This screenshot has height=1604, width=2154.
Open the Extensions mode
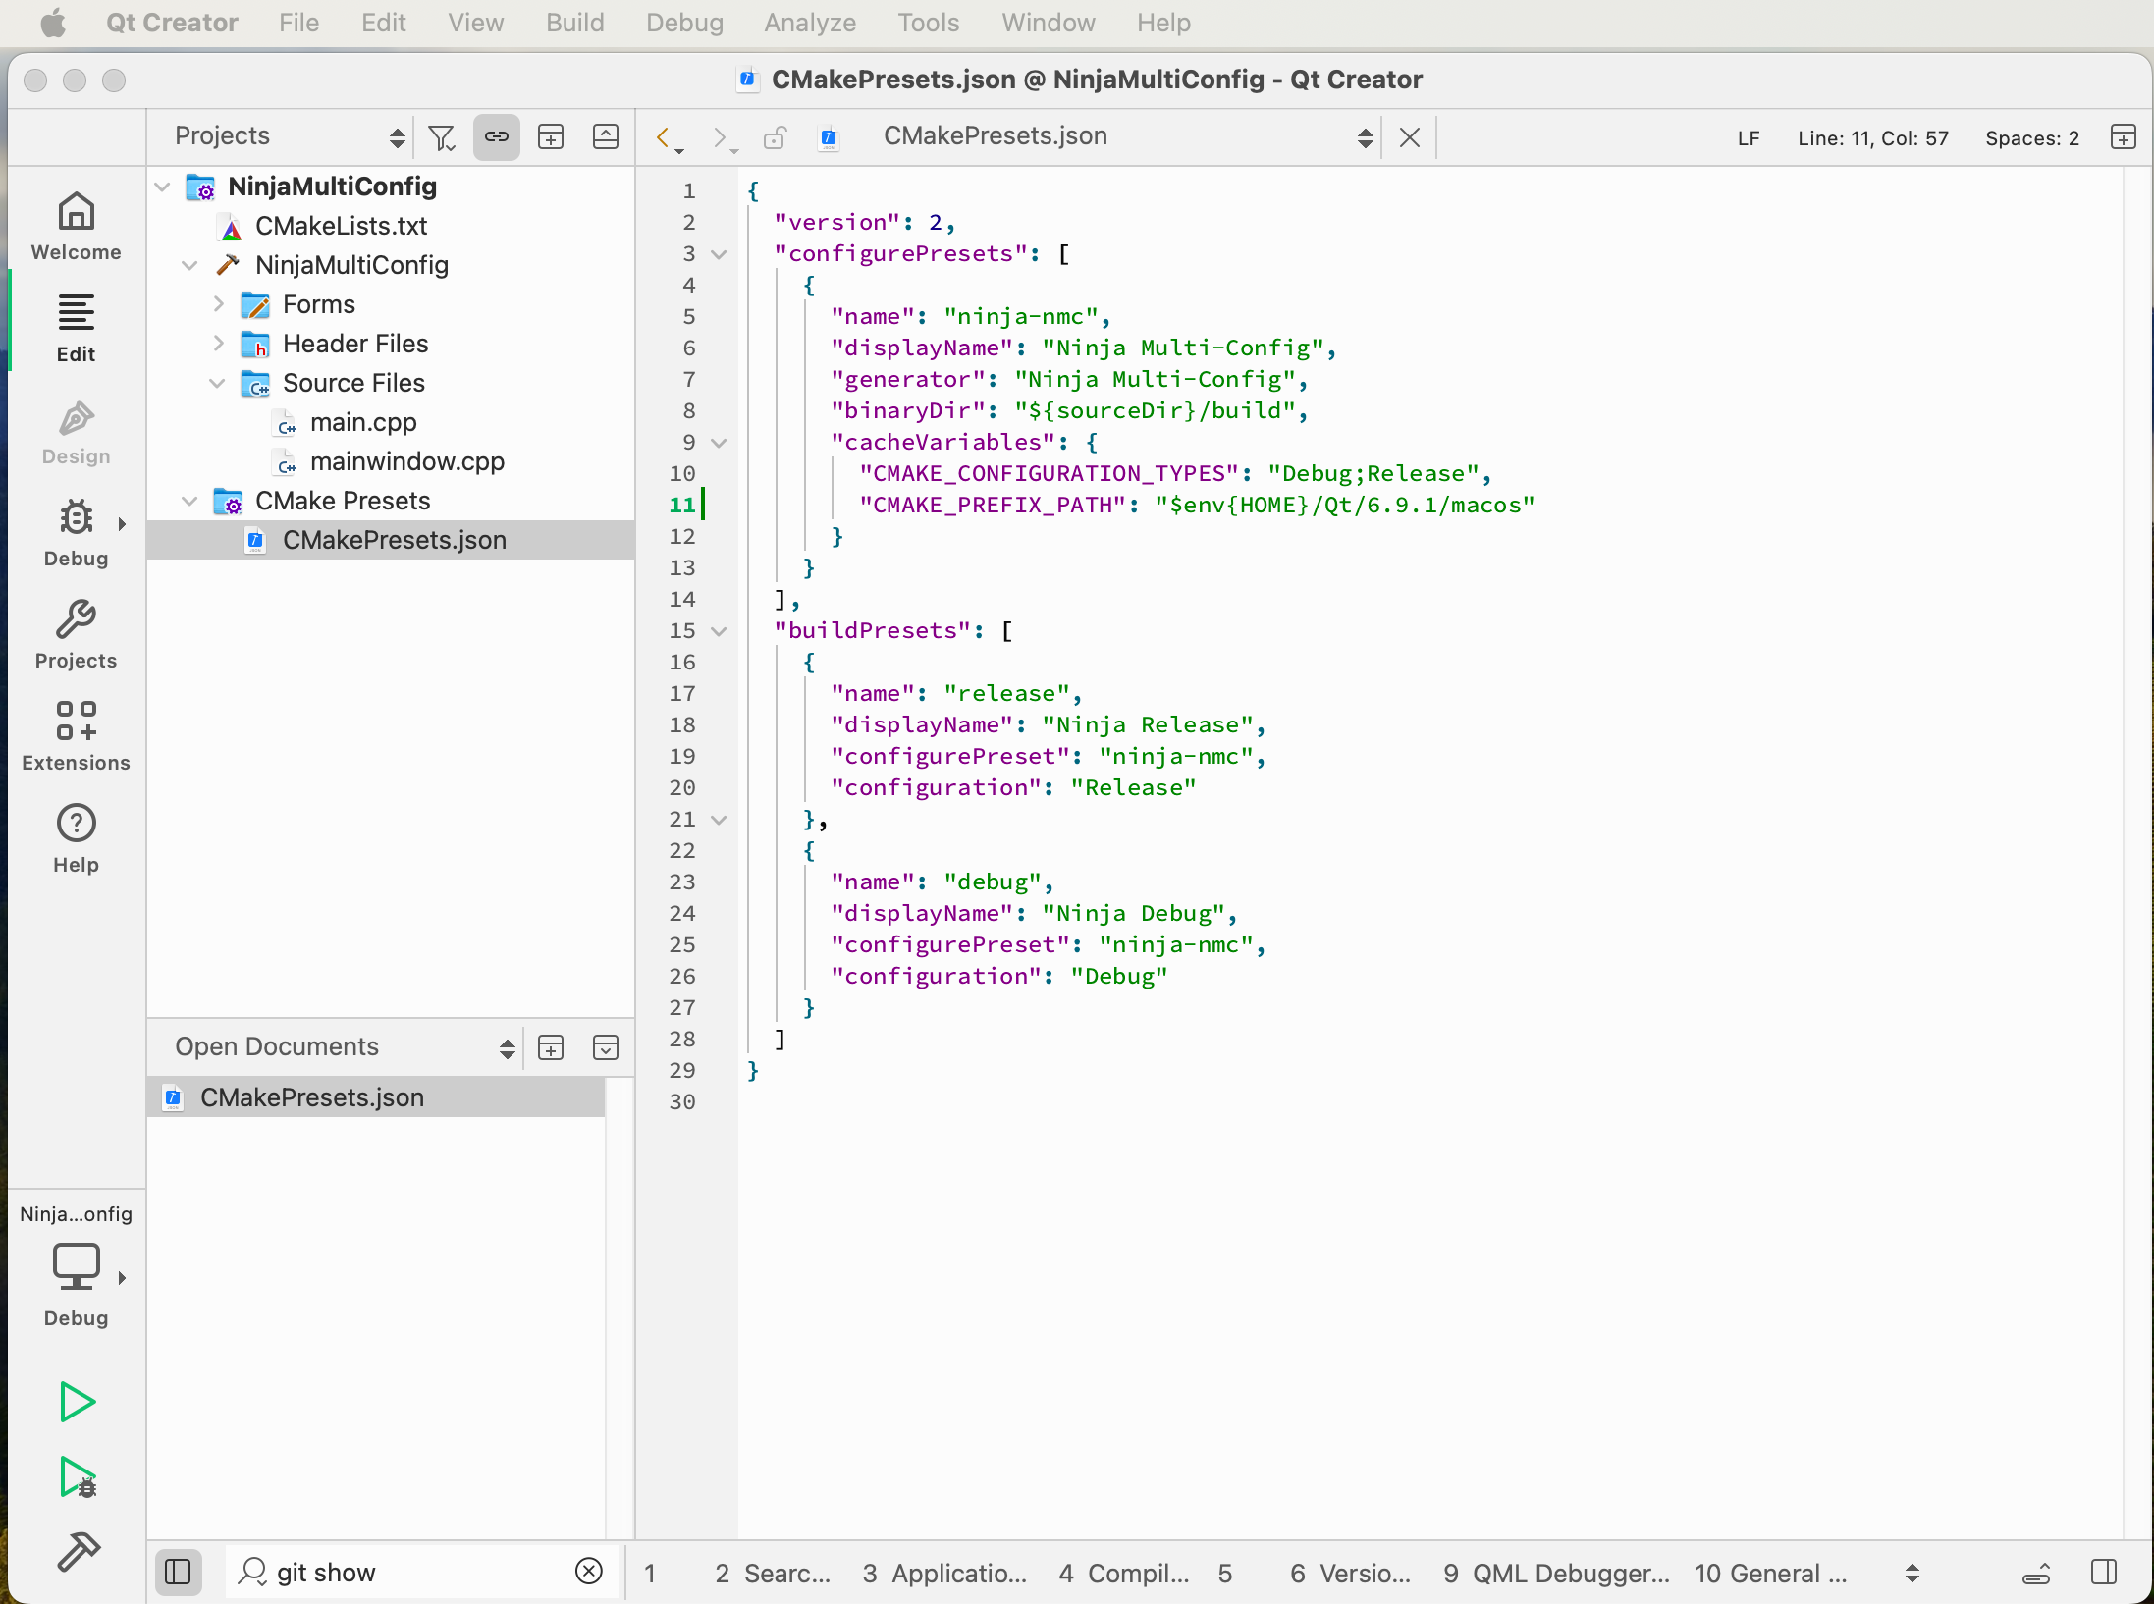[76, 735]
